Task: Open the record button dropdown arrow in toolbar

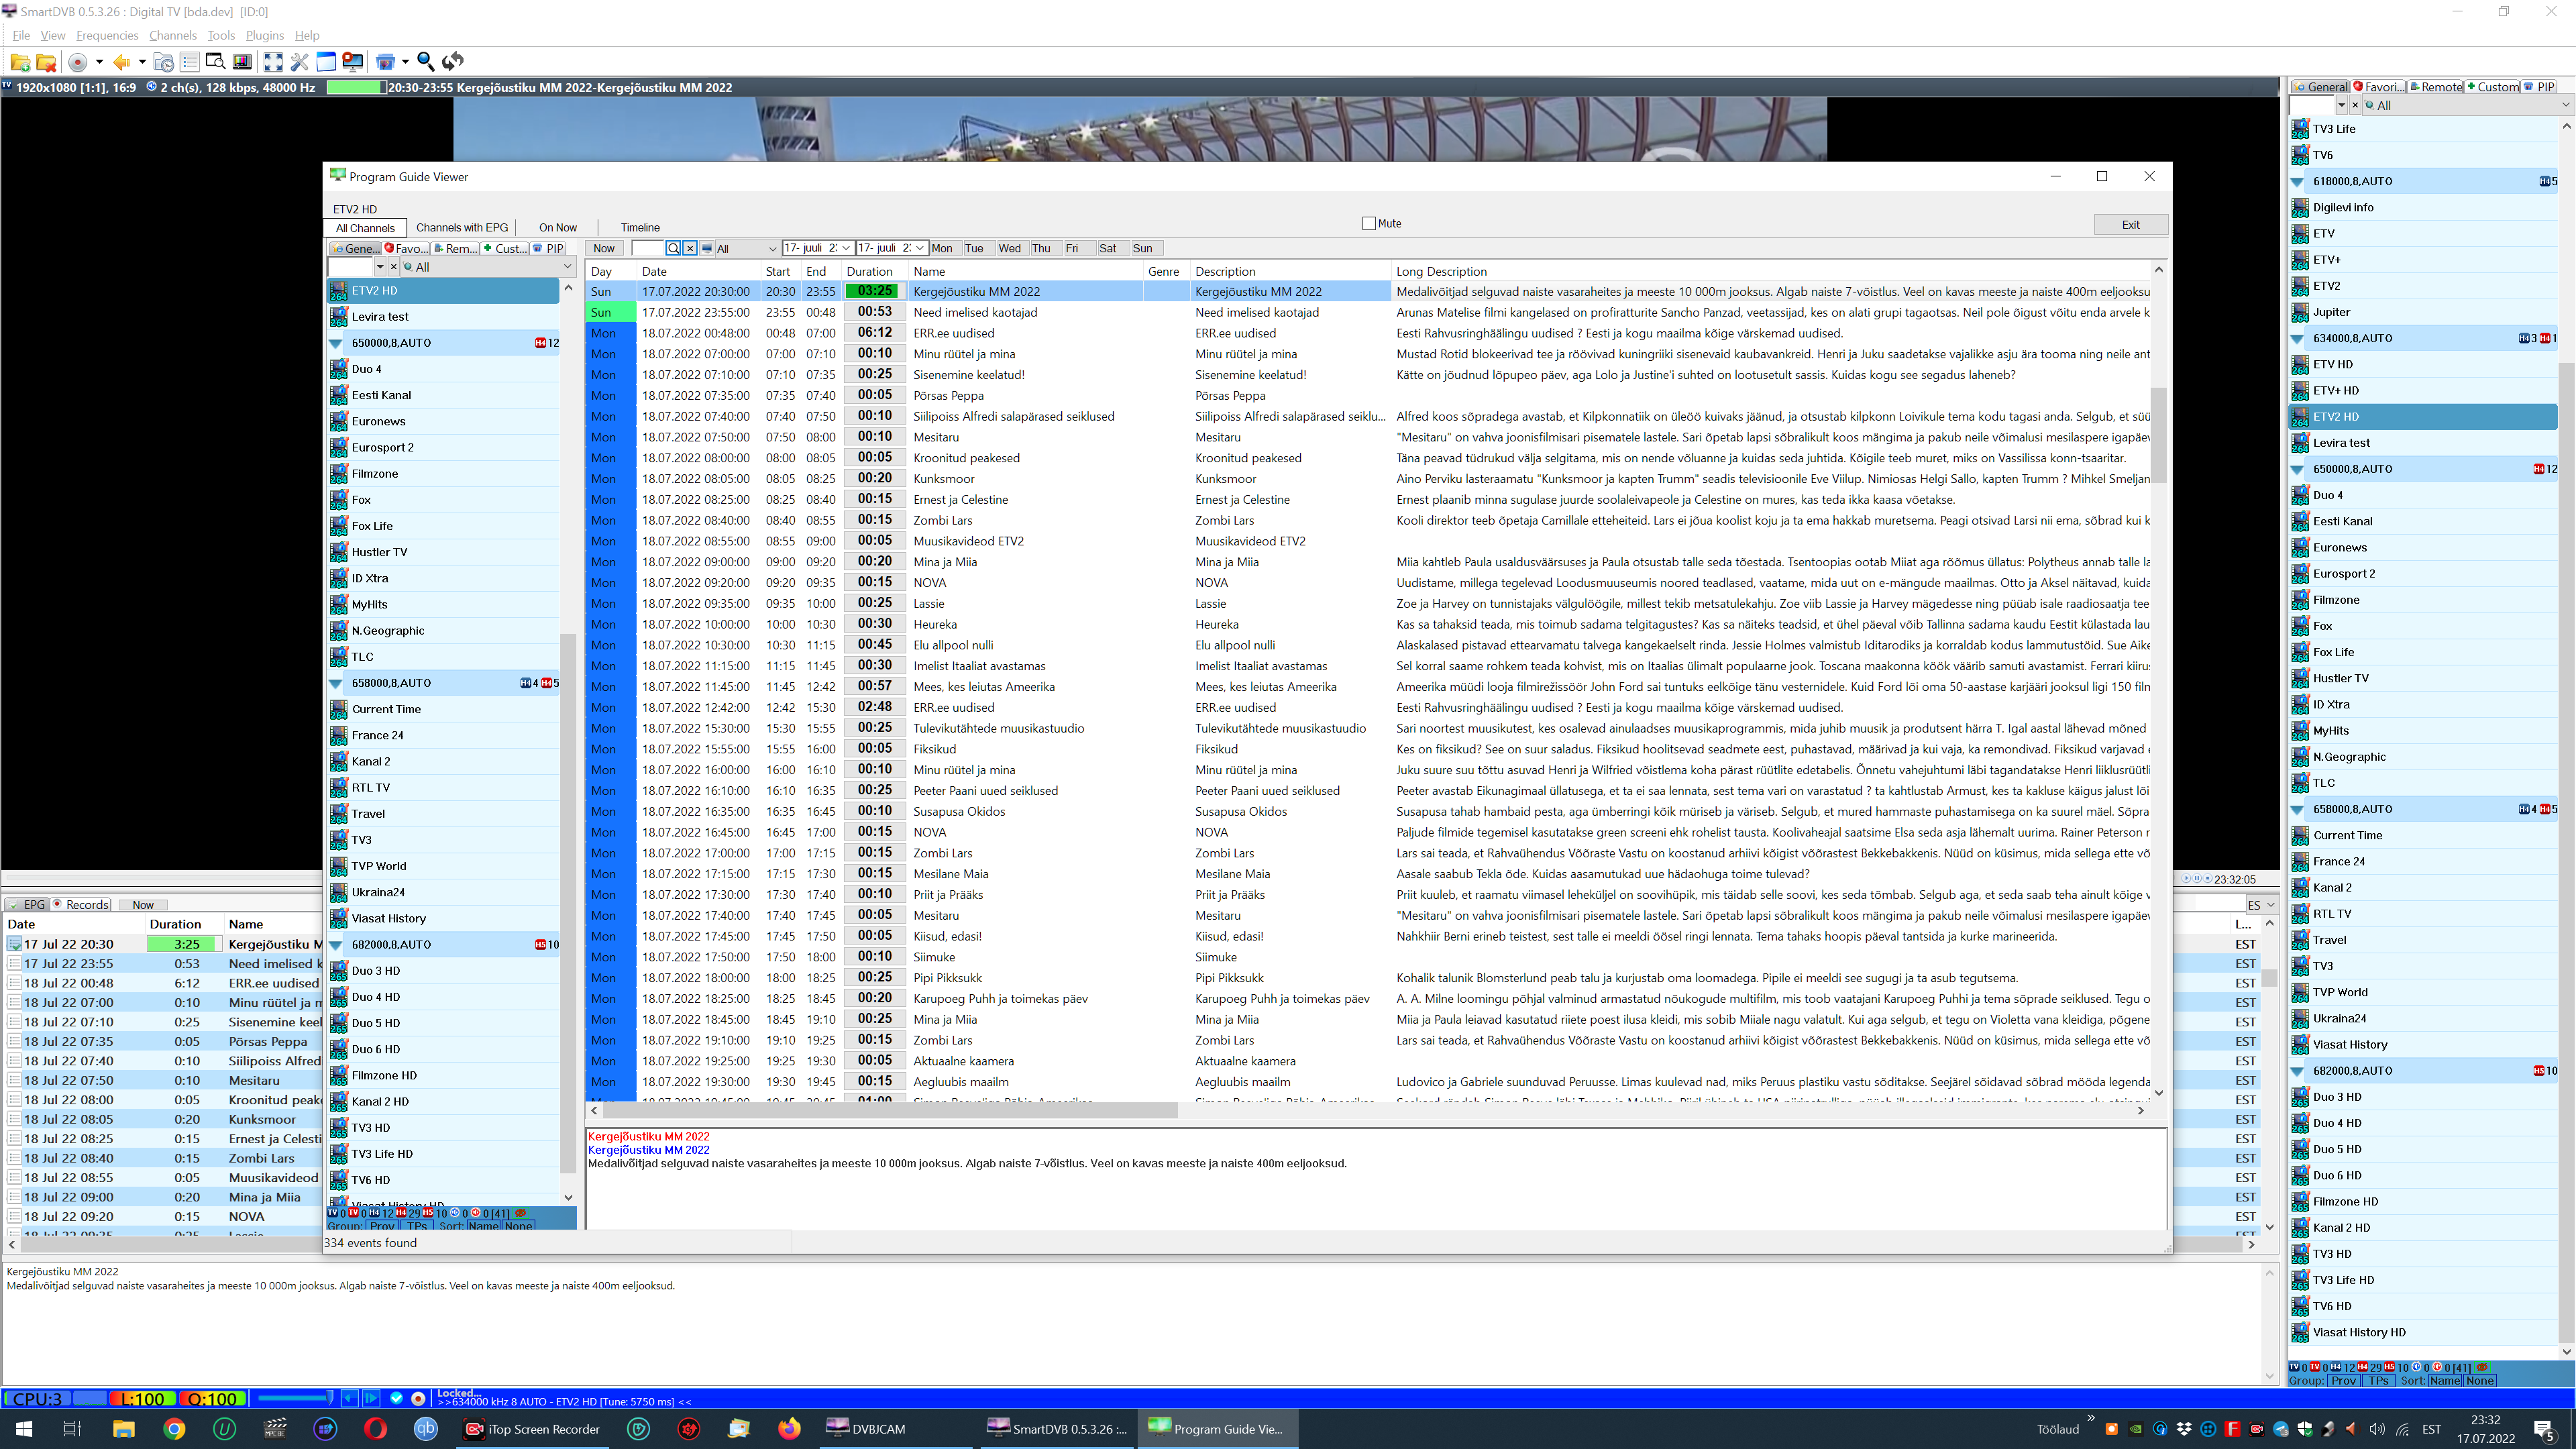Action: click(99, 62)
